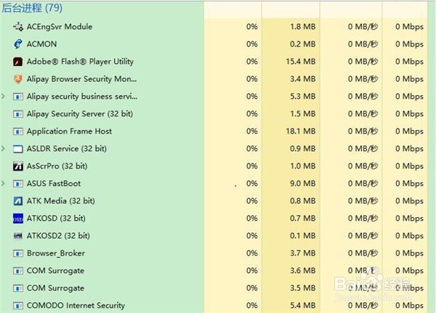The height and width of the screenshot is (313, 436).
Task: Select AsScrPro (32 bit) process
Action: click(57, 166)
